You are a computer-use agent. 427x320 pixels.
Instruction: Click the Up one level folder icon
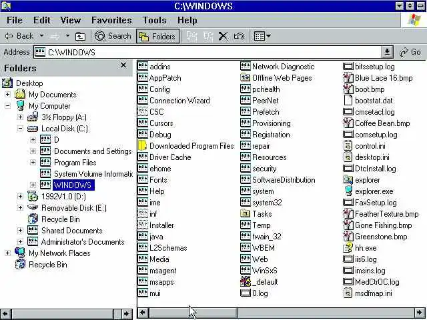coord(80,36)
